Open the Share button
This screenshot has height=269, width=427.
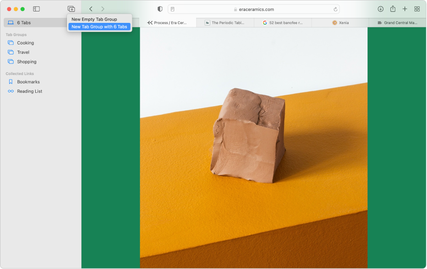point(393,9)
